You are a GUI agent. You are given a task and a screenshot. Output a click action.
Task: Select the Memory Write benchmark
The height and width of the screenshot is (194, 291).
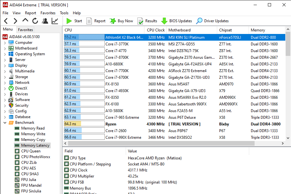point(33,134)
